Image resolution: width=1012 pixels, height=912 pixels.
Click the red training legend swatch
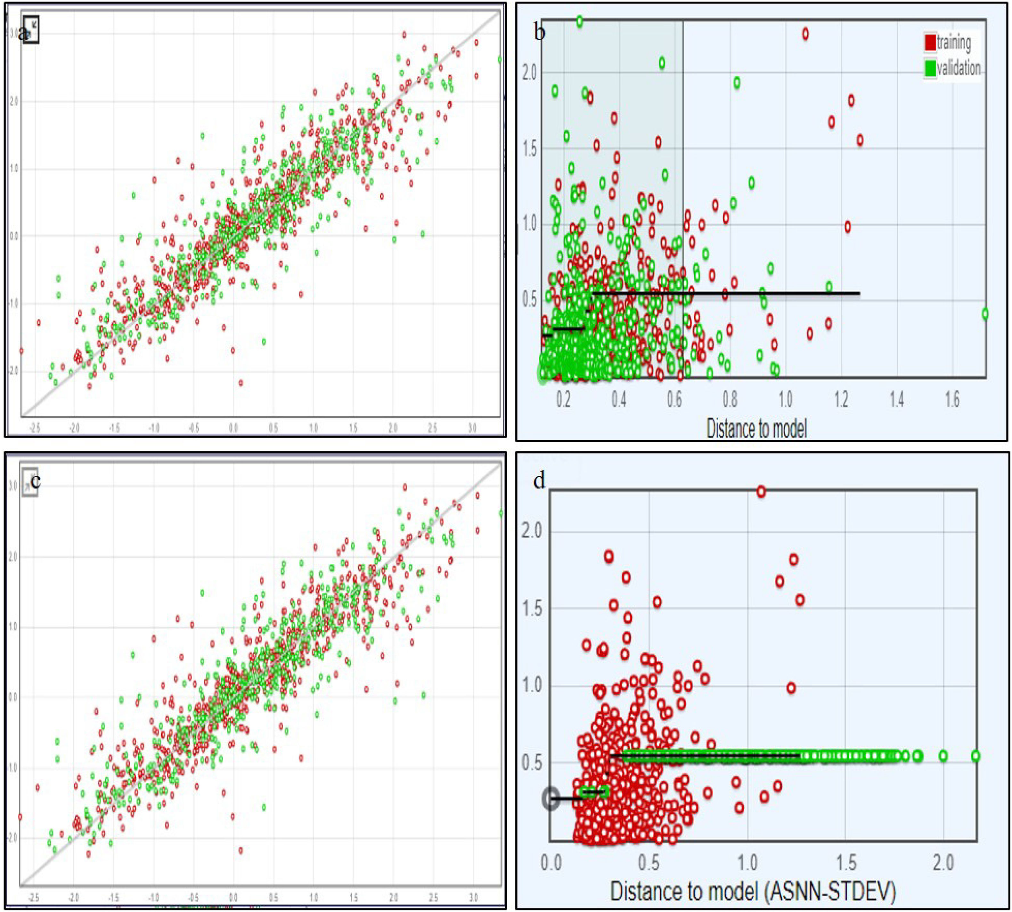click(930, 43)
